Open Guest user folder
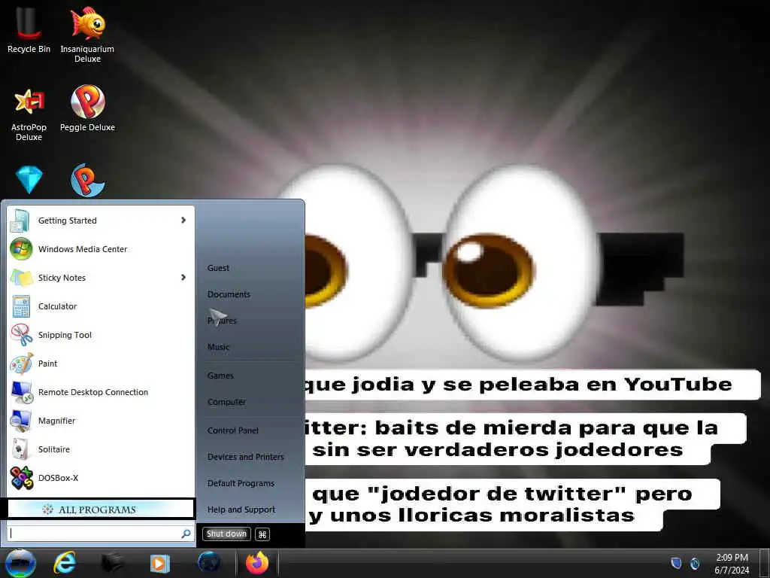The height and width of the screenshot is (578, 770). 218,268
